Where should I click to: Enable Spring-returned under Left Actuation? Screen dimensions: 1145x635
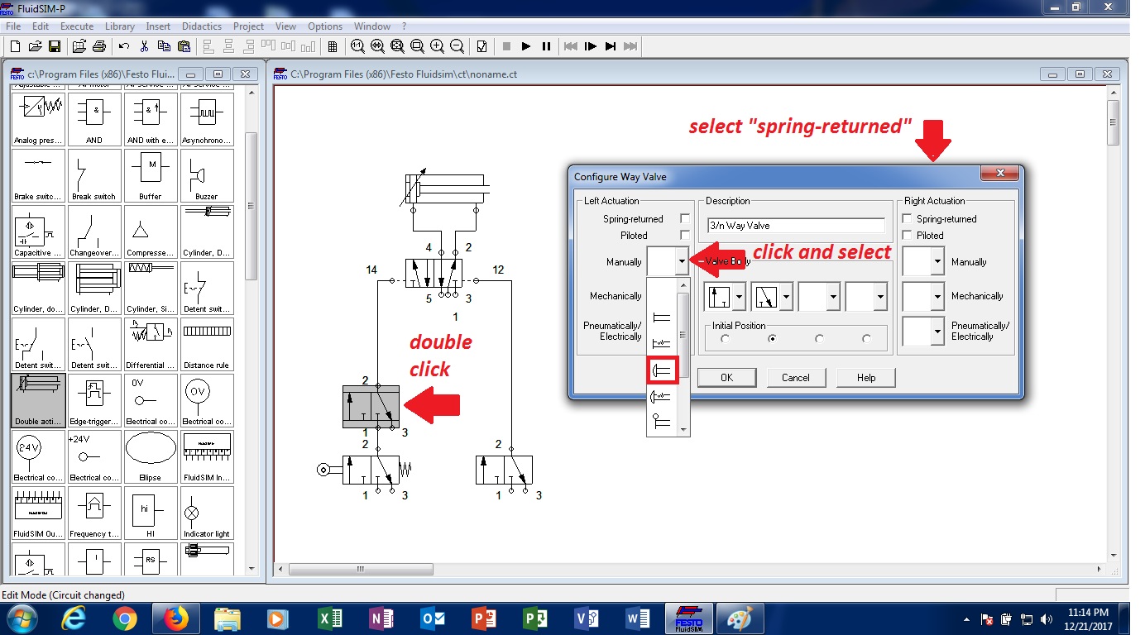684,219
